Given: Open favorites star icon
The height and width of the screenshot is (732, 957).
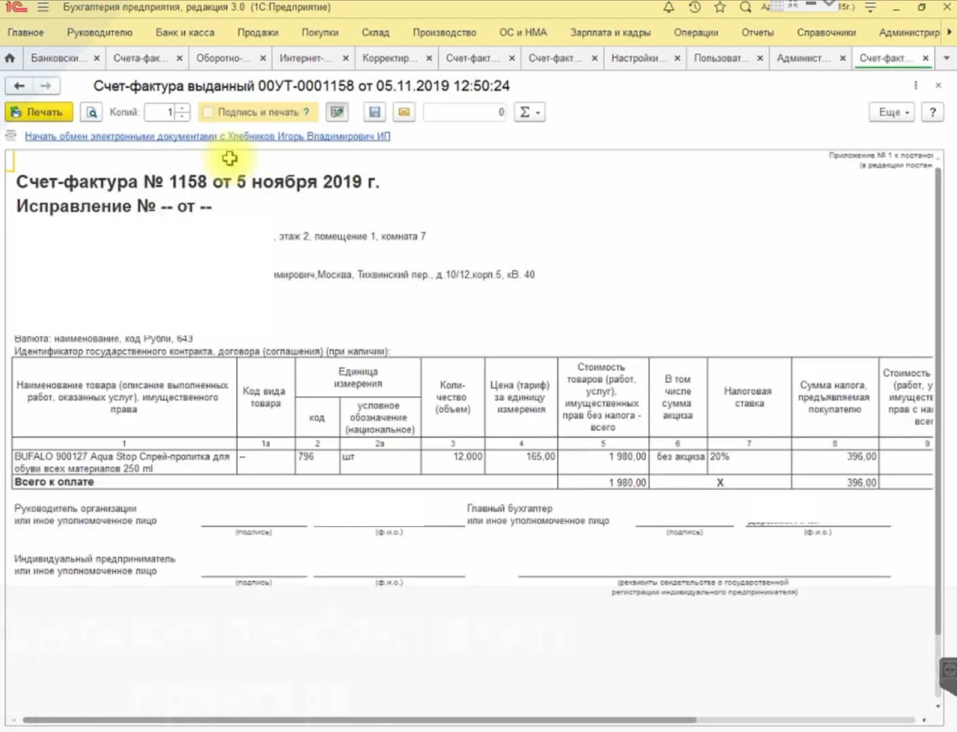Looking at the screenshot, I should tap(720, 7).
